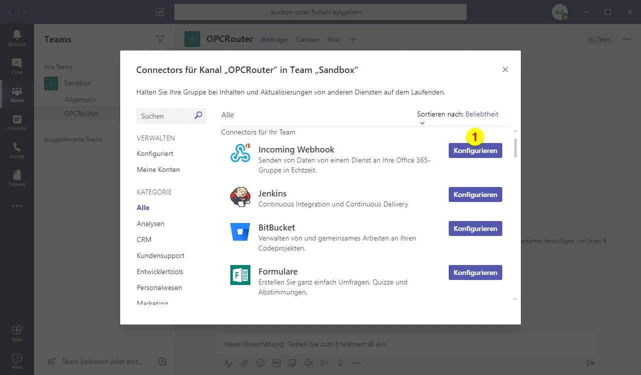
Task: Open Meine Konten under Verwalten
Action: [158, 169]
